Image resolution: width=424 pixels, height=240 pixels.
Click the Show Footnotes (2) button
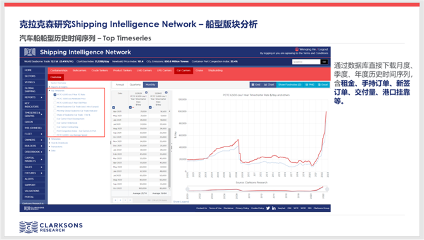pyautogui.click(x=290, y=85)
